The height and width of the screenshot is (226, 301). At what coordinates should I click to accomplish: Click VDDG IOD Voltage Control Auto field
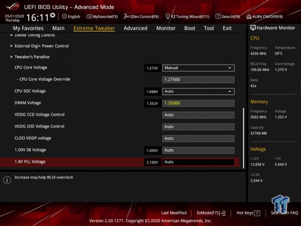[198, 127]
